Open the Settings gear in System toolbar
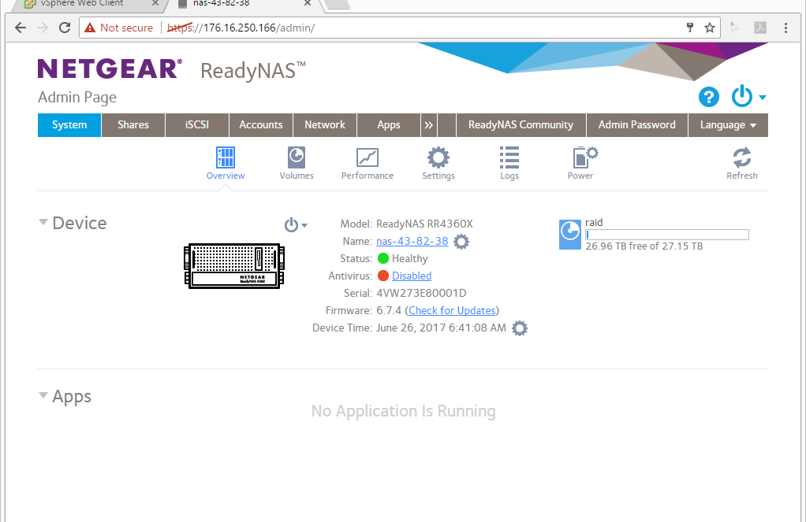The image size is (806, 522). (438, 157)
